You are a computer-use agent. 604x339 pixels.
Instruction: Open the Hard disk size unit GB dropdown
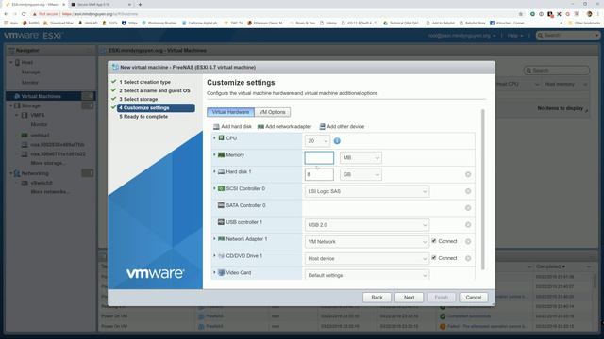point(361,174)
